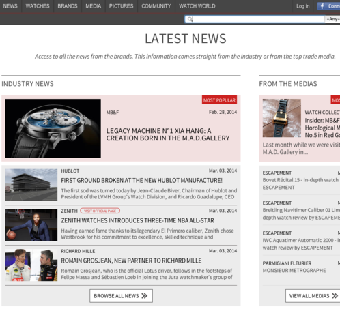Open the WATCH WORLD menu item
Screen dimensions: 340x326
197,6
